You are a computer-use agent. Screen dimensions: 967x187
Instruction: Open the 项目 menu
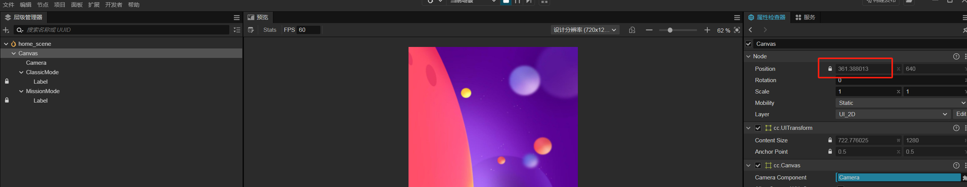pyautogui.click(x=60, y=5)
